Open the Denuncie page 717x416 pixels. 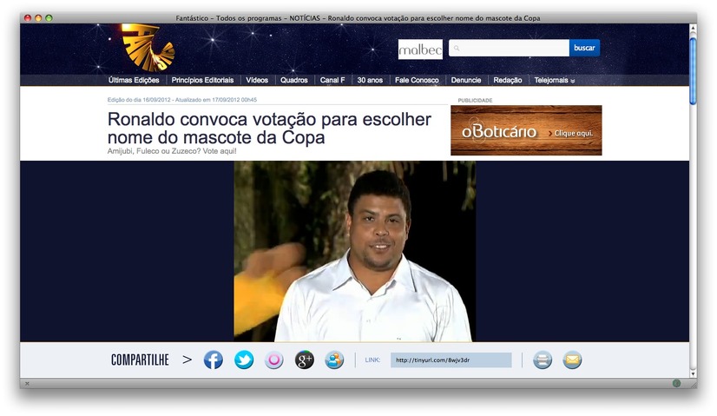pyautogui.click(x=466, y=80)
